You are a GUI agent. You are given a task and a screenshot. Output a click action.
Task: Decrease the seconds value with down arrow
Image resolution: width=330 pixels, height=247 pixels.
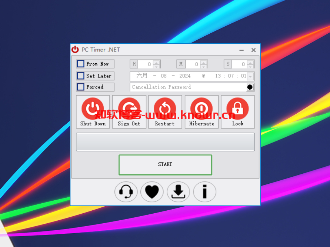[x=250, y=66]
